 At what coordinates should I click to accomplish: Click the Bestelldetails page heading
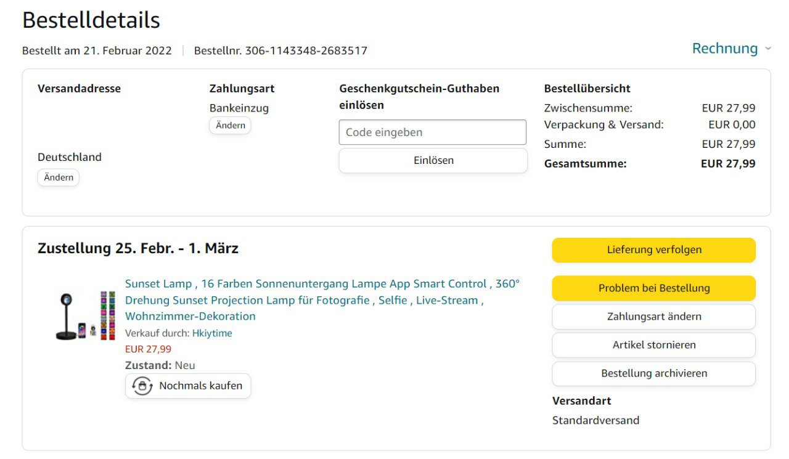(91, 20)
